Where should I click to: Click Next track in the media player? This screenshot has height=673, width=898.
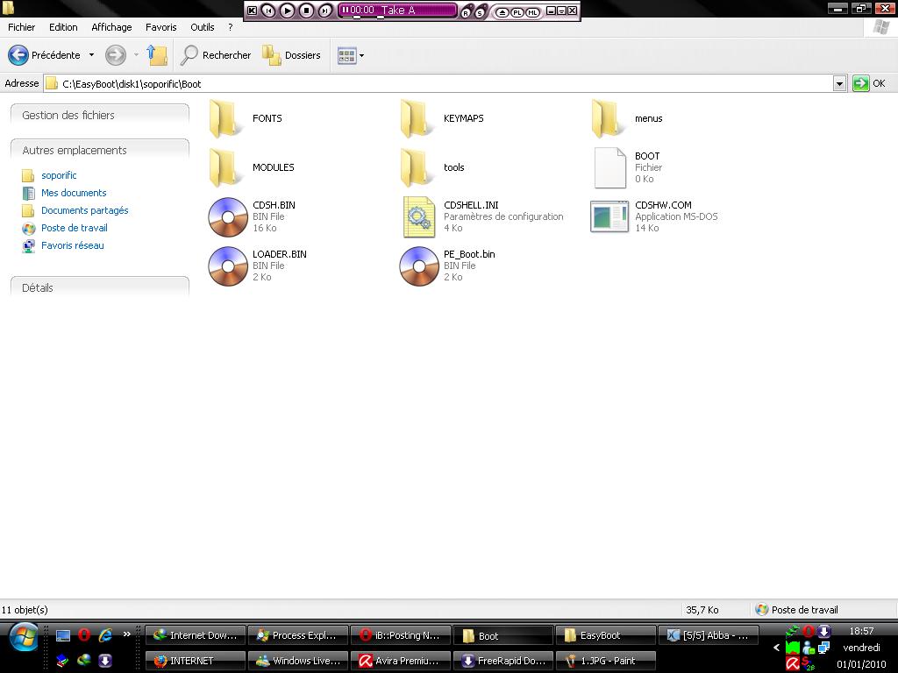[x=325, y=11]
